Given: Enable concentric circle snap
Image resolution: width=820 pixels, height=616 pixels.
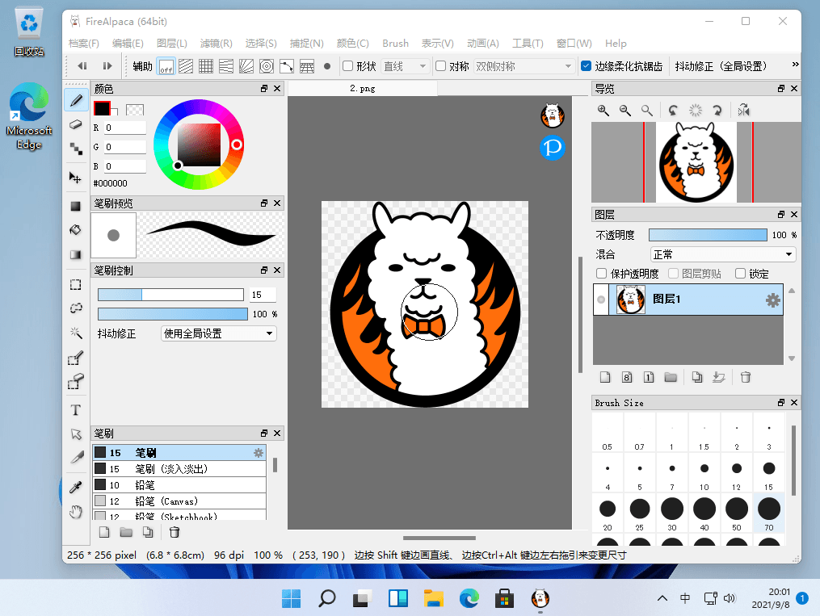Looking at the screenshot, I should tap(267, 66).
